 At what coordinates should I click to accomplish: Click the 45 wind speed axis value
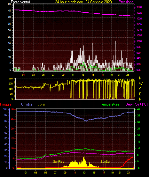[9, 11]
